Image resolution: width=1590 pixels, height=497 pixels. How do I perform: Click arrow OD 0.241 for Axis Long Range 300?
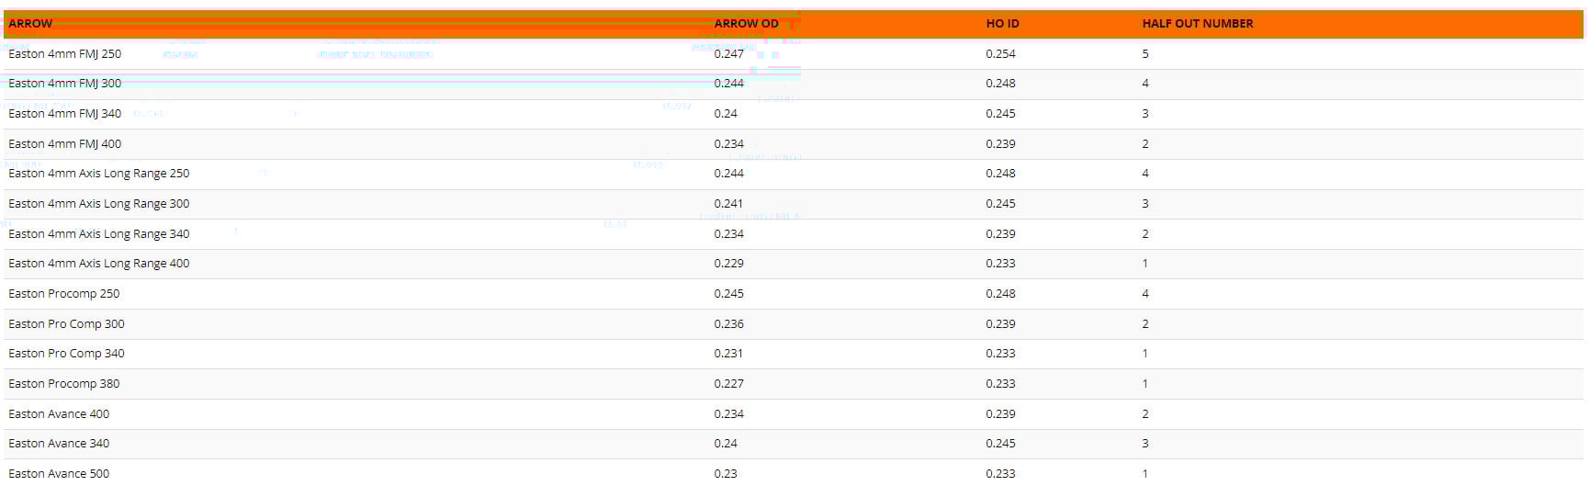(728, 204)
